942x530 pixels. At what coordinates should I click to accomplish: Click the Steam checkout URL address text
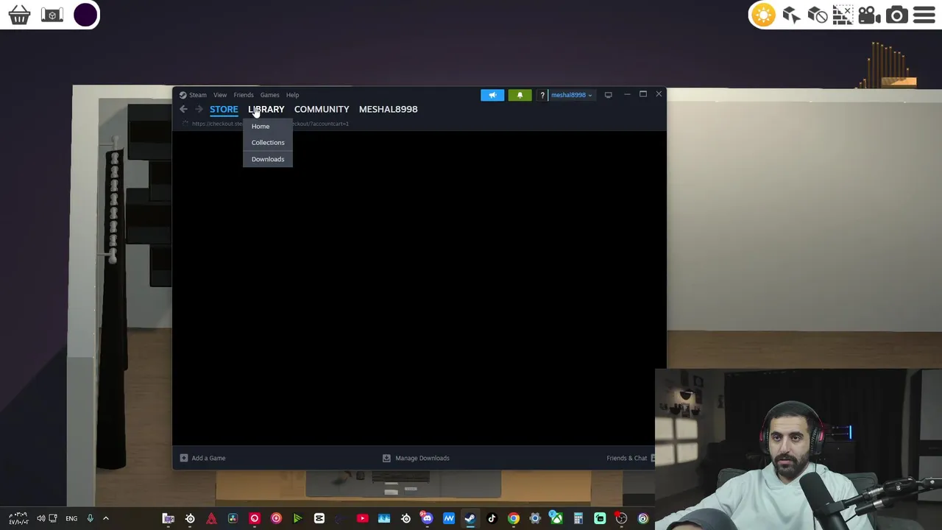click(x=270, y=124)
